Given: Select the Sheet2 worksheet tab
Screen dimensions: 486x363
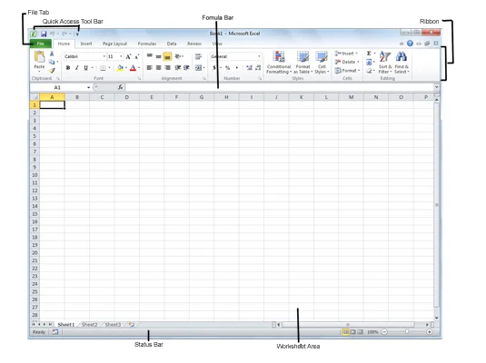Looking at the screenshot, I should 89,325.
